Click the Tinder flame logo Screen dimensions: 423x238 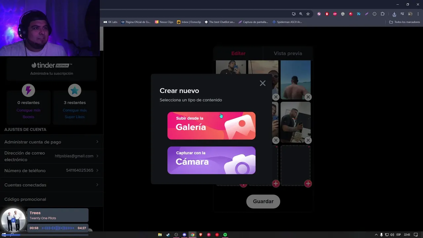(x=34, y=65)
